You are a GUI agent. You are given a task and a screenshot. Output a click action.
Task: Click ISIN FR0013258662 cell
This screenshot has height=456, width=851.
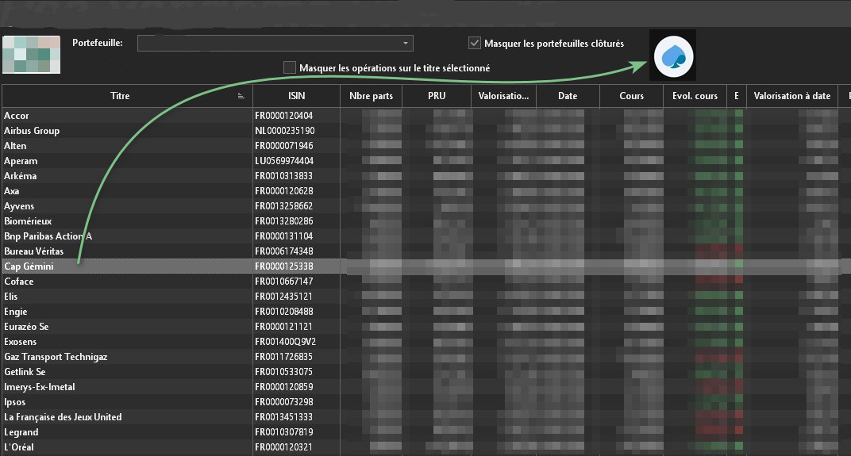[296, 206]
